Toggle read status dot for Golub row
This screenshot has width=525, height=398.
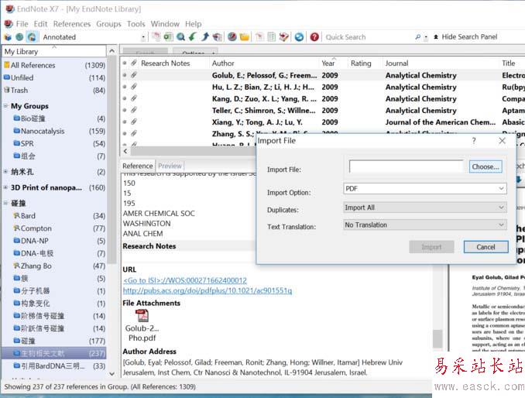(125, 75)
